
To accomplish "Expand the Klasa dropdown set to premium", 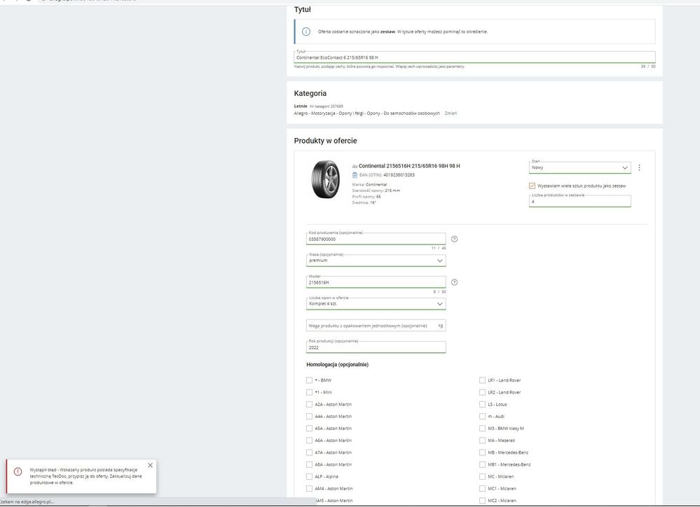I will (x=376, y=261).
